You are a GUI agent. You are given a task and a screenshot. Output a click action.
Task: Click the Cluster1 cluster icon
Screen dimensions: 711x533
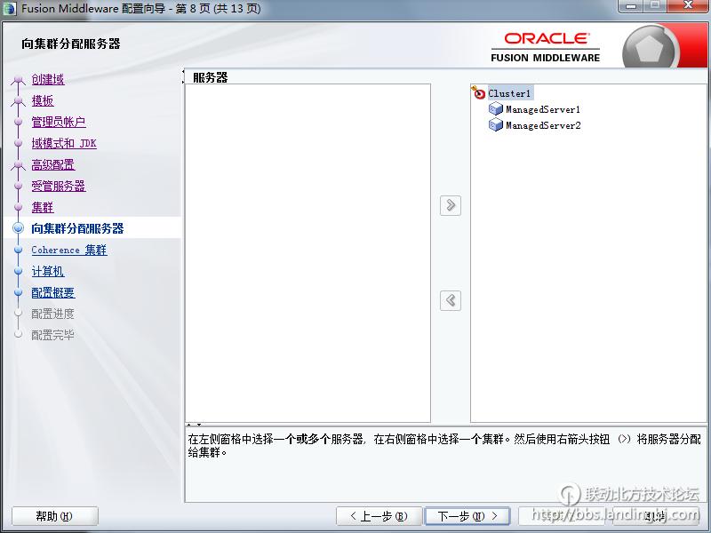[x=479, y=92]
